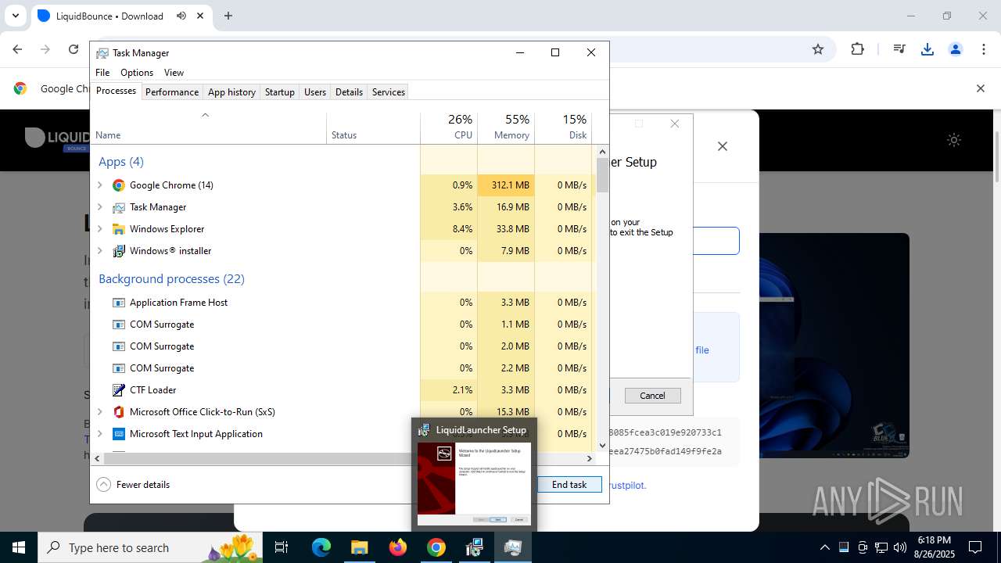1001x563 pixels.
Task: Reload the page in Chrome
Action: click(x=74, y=49)
